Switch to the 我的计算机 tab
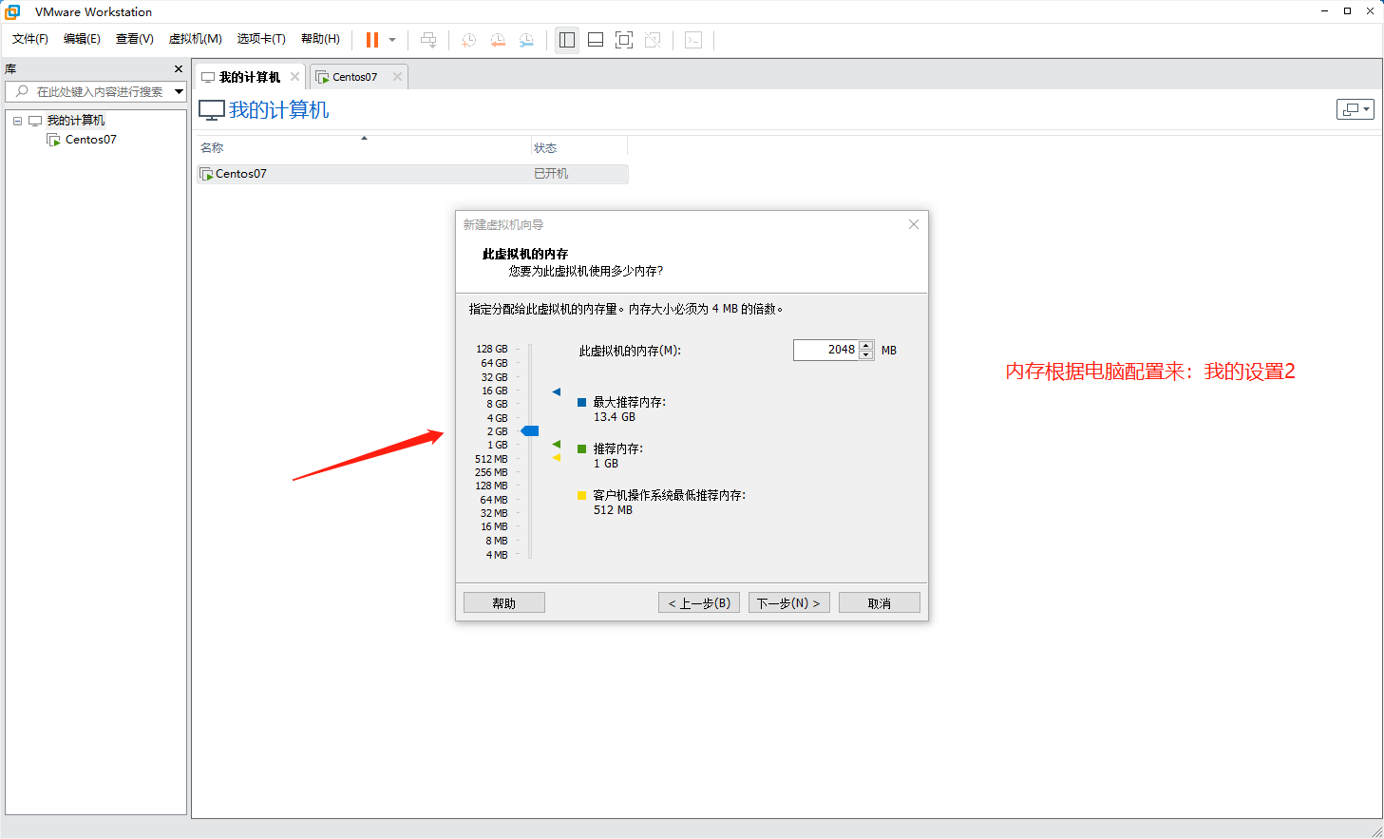 [250, 77]
